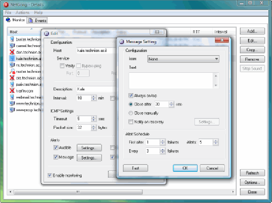Viewport: 272px width, 203px height.
Task: Click the carmel.technion host icon
Action: point(12,46)
